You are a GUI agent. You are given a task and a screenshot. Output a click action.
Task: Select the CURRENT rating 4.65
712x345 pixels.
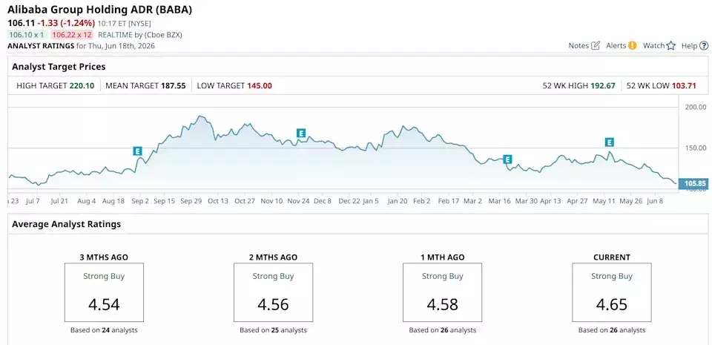(x=612, y=304)
